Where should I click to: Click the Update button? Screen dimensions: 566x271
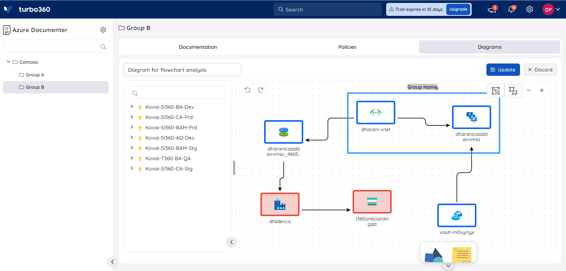[x=503, y=70]
